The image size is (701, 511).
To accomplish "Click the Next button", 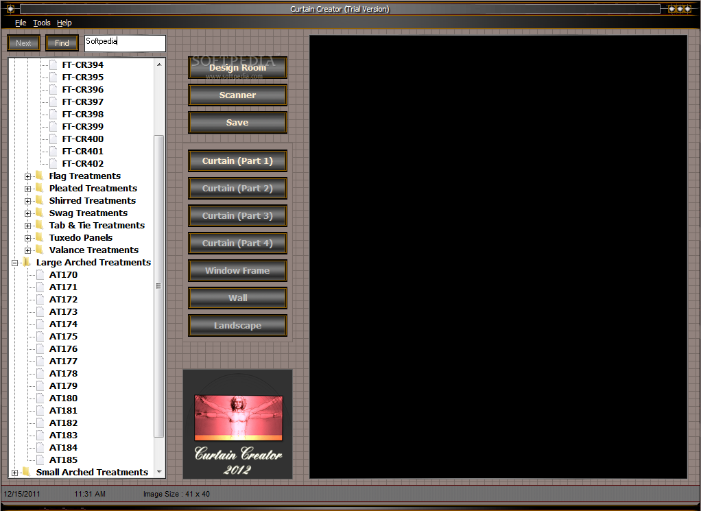I will pyautogui.click(x=24, y=43).
